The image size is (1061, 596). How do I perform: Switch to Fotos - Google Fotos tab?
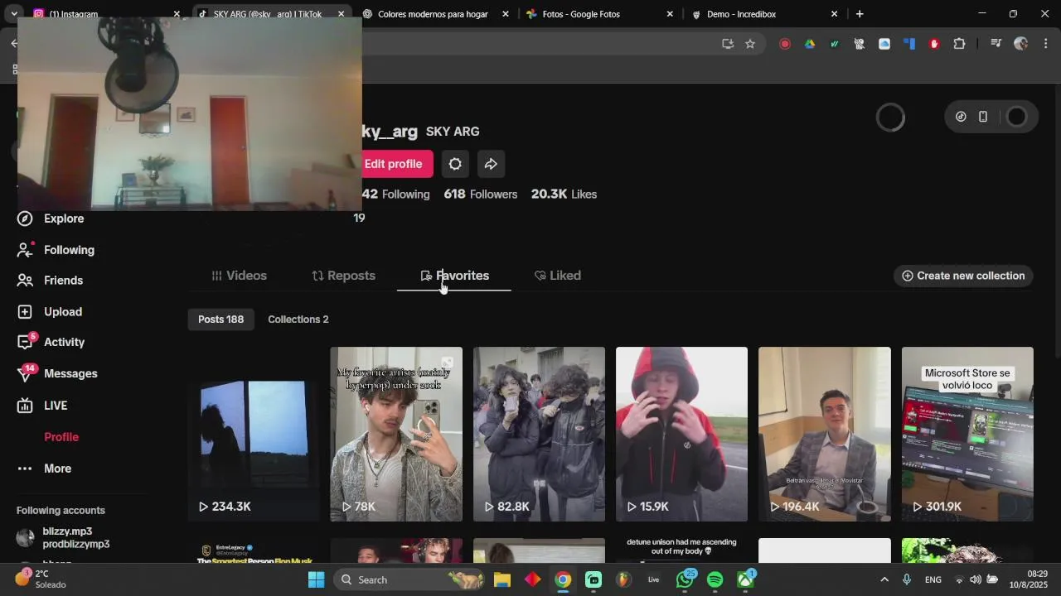[x=600, y=14]
